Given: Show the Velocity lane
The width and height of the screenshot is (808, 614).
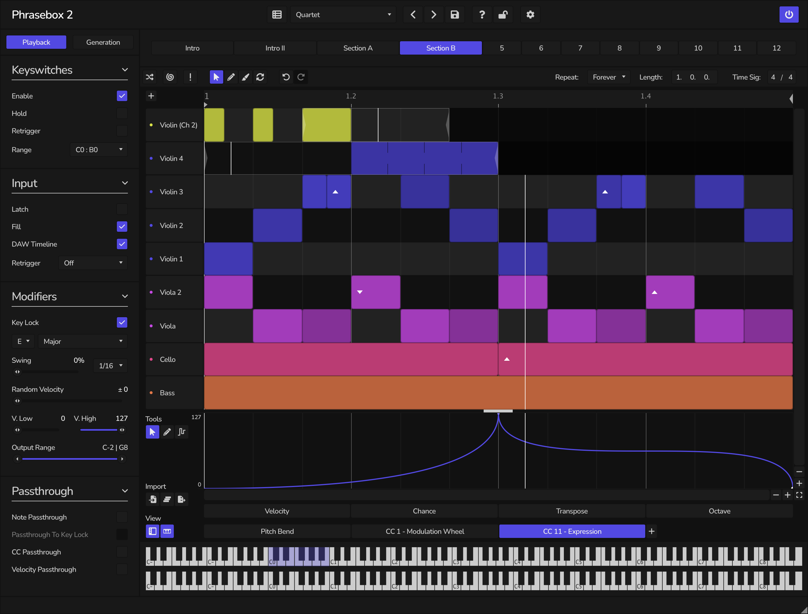Looking at the screenshot, I should (x=277, y=511).
